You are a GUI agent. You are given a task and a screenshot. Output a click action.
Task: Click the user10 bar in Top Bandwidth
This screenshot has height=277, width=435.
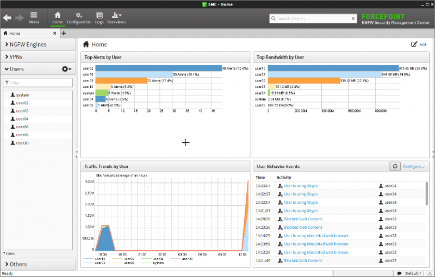[x=333, y=68]
